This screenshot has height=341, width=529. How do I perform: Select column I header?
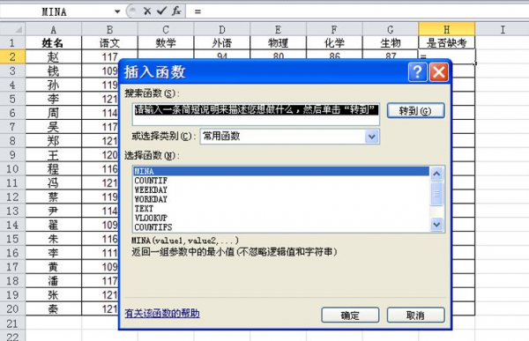coord(503,30)
